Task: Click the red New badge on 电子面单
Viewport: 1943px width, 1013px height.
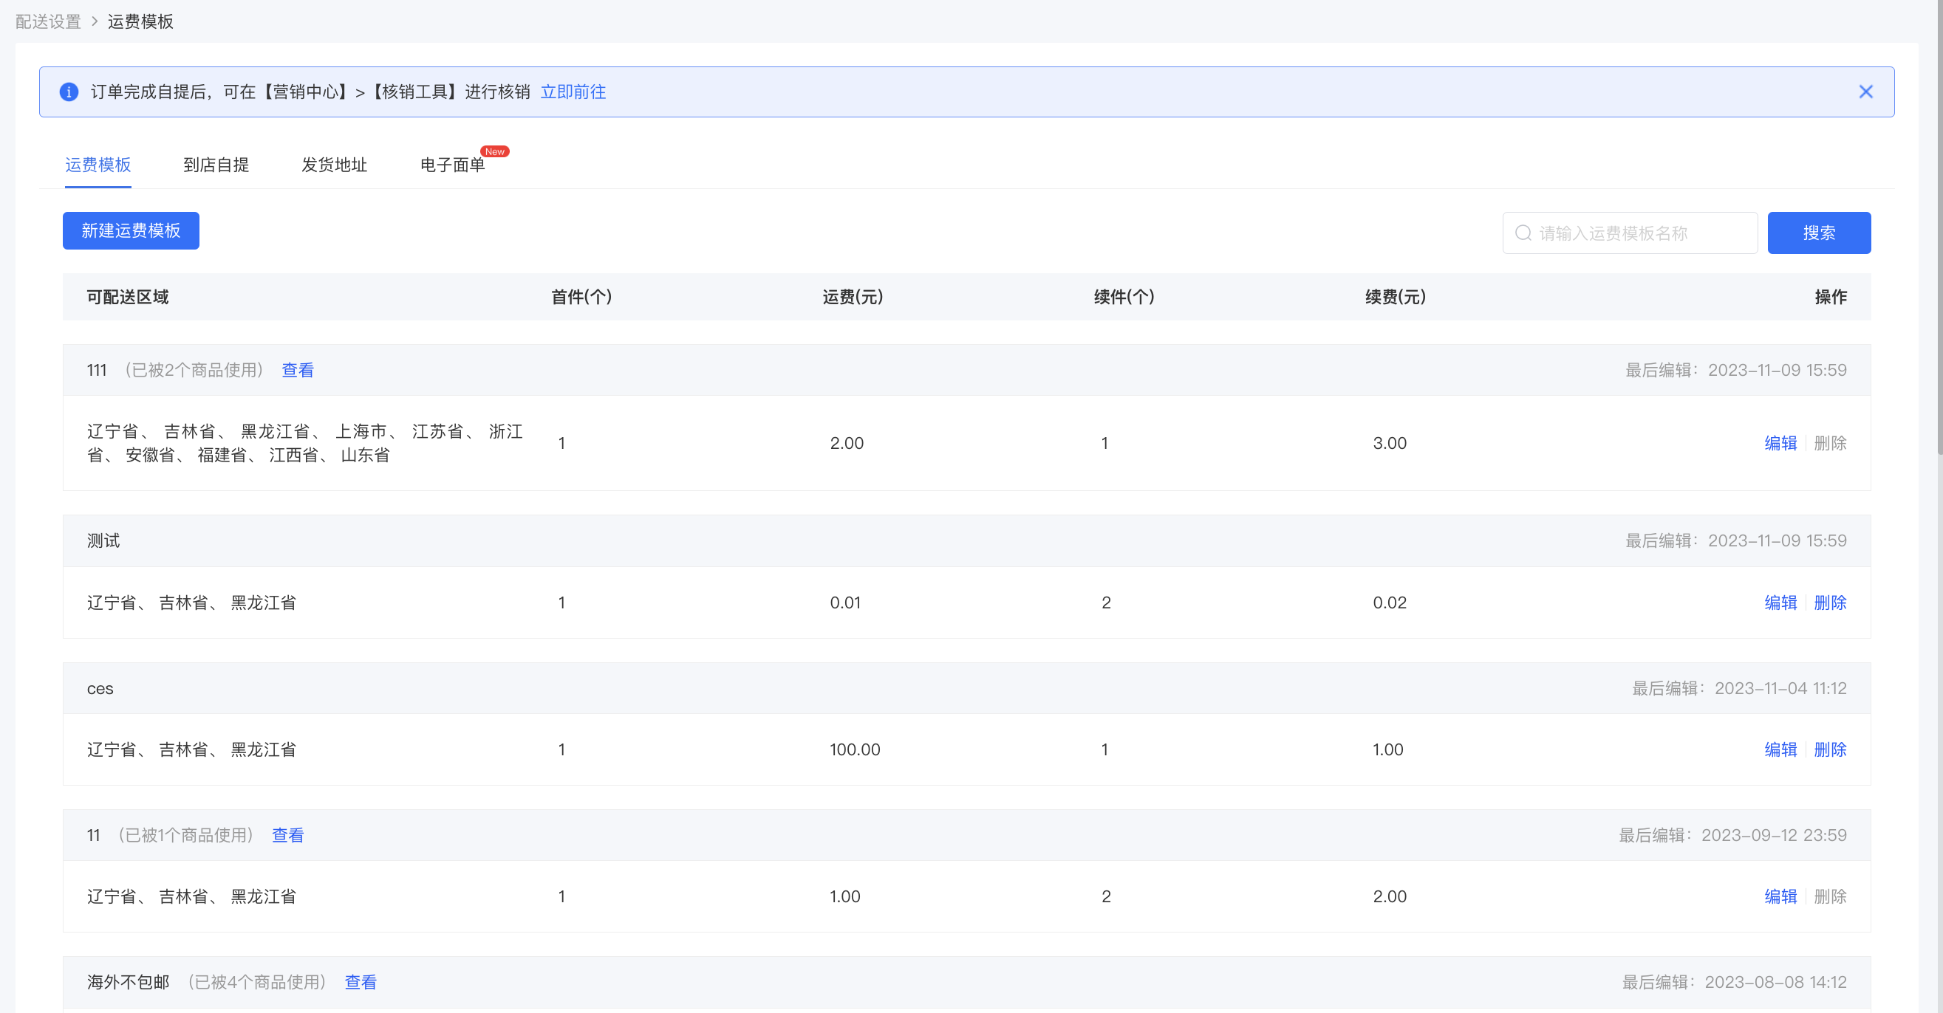Action: click(495, 151)
